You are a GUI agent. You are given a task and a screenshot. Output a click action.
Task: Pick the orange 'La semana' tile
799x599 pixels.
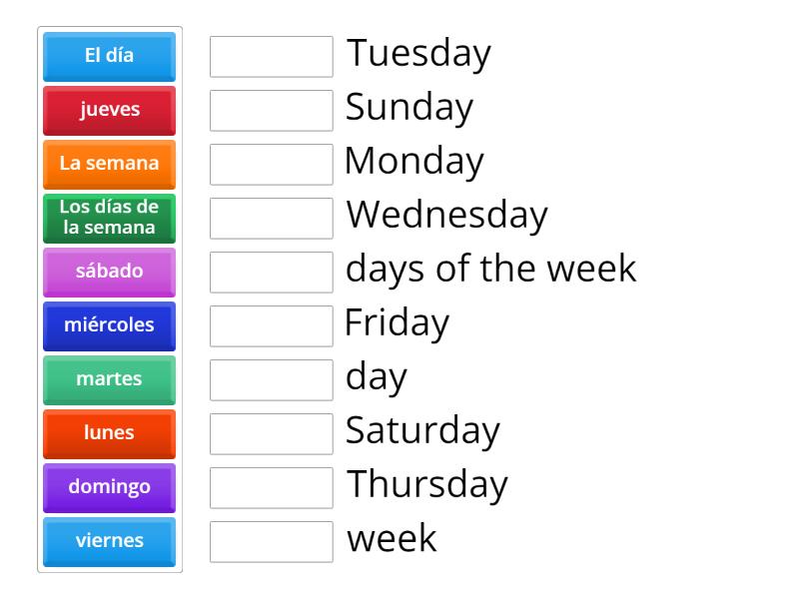coord(109,164)
